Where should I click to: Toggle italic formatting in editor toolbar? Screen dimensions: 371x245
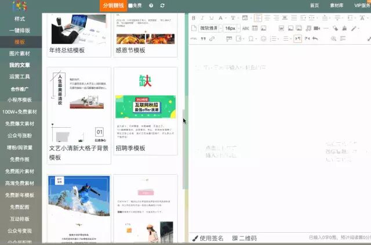(202, 18)
